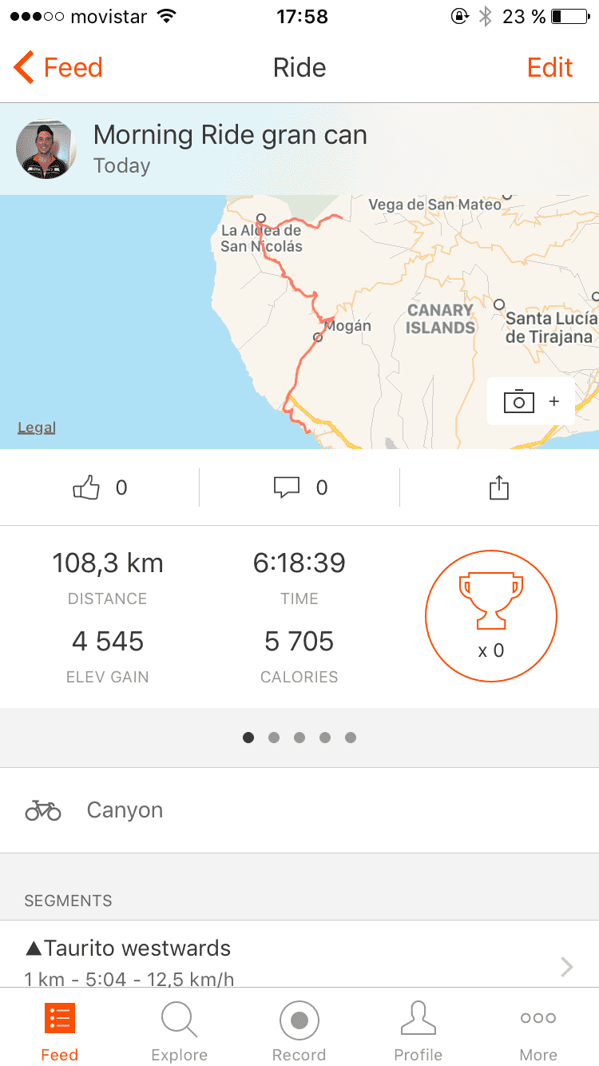
Task: Tap the kudos thumbs-up icon
Action: [x=86, y=487]
